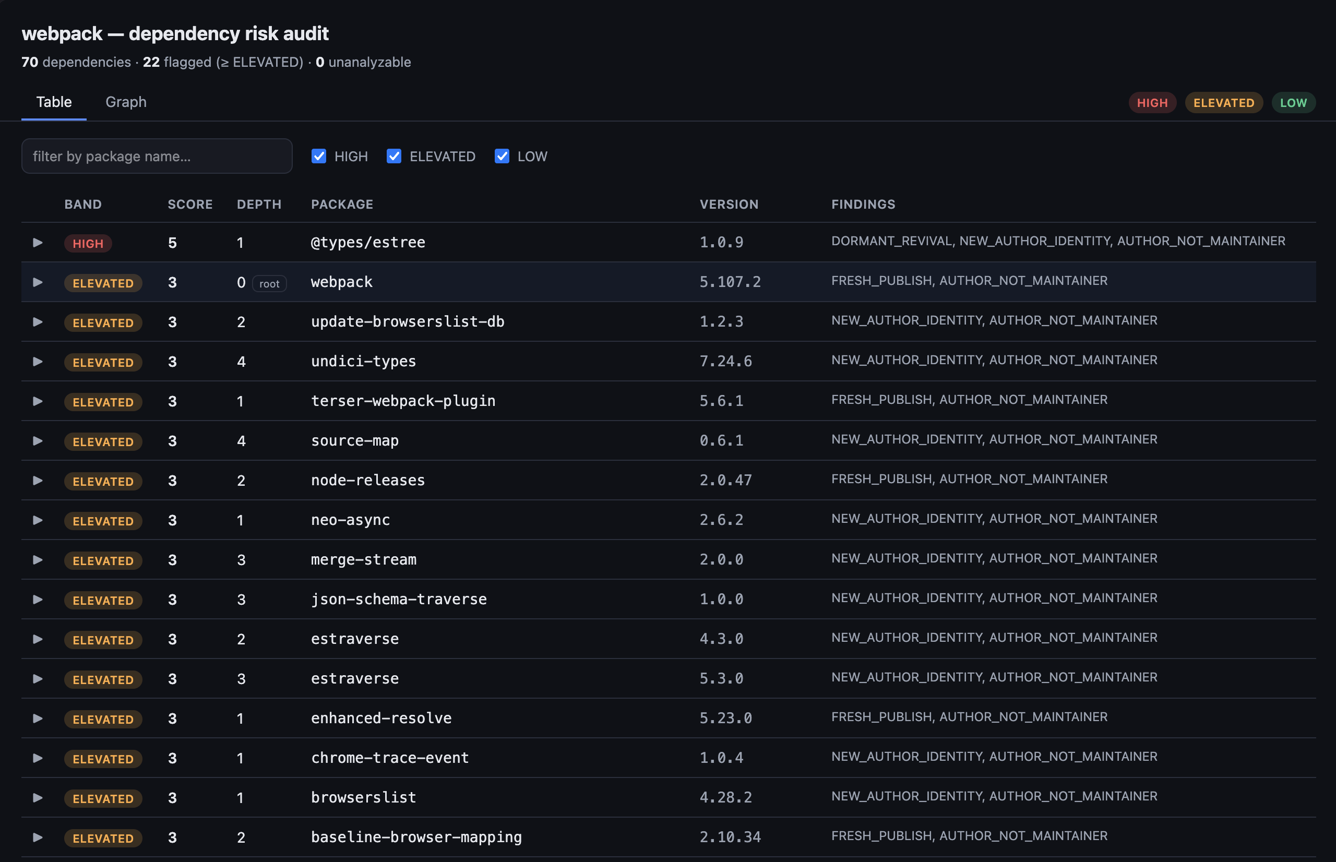The width and height of the screenshot is (1336, 862).
Task: Click version '1.0.9' of @types/estree
Action: [x=721, y=242]
